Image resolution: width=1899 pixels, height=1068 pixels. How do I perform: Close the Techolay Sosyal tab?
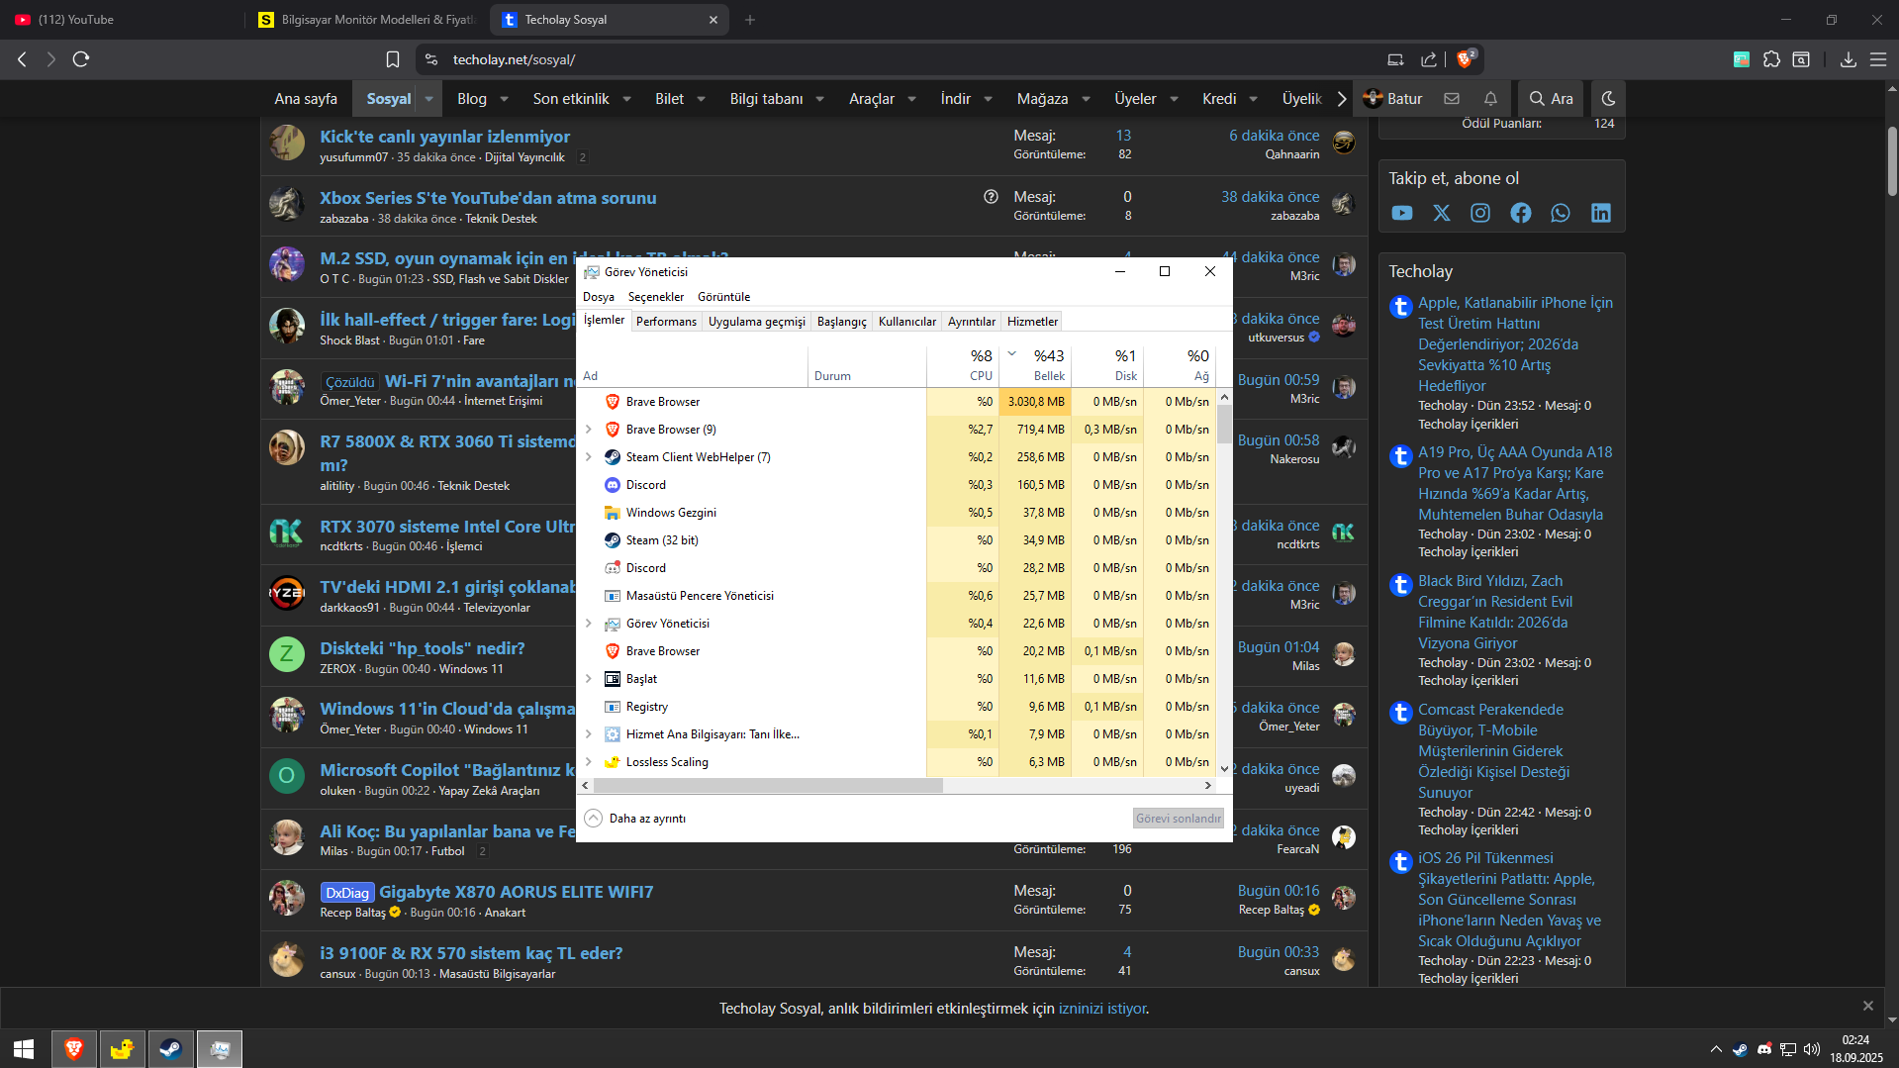[713, 20]
